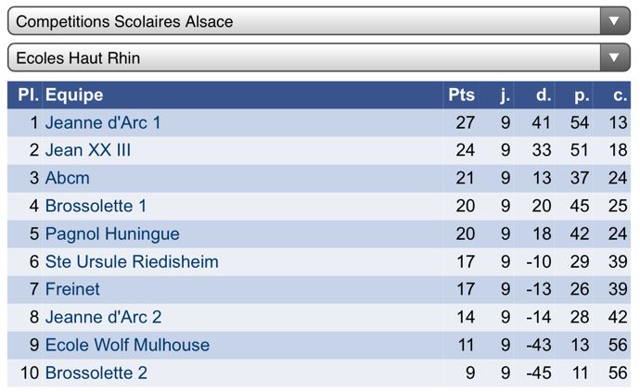Open the Jeanne d'Arc 2 team link
This screenshot has height=392, width=640.
(104, 317)
